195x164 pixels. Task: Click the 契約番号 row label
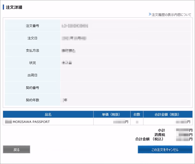(32, 88)
